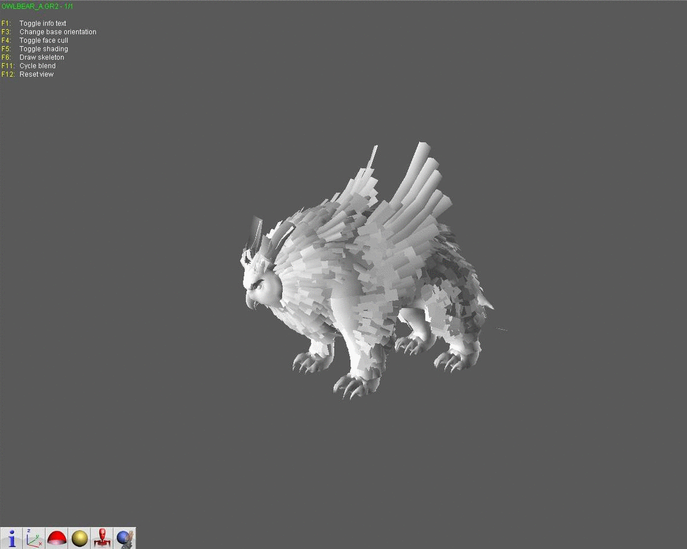
Task: Click the "Draw skeleton" help line
Action: [33, 57]
